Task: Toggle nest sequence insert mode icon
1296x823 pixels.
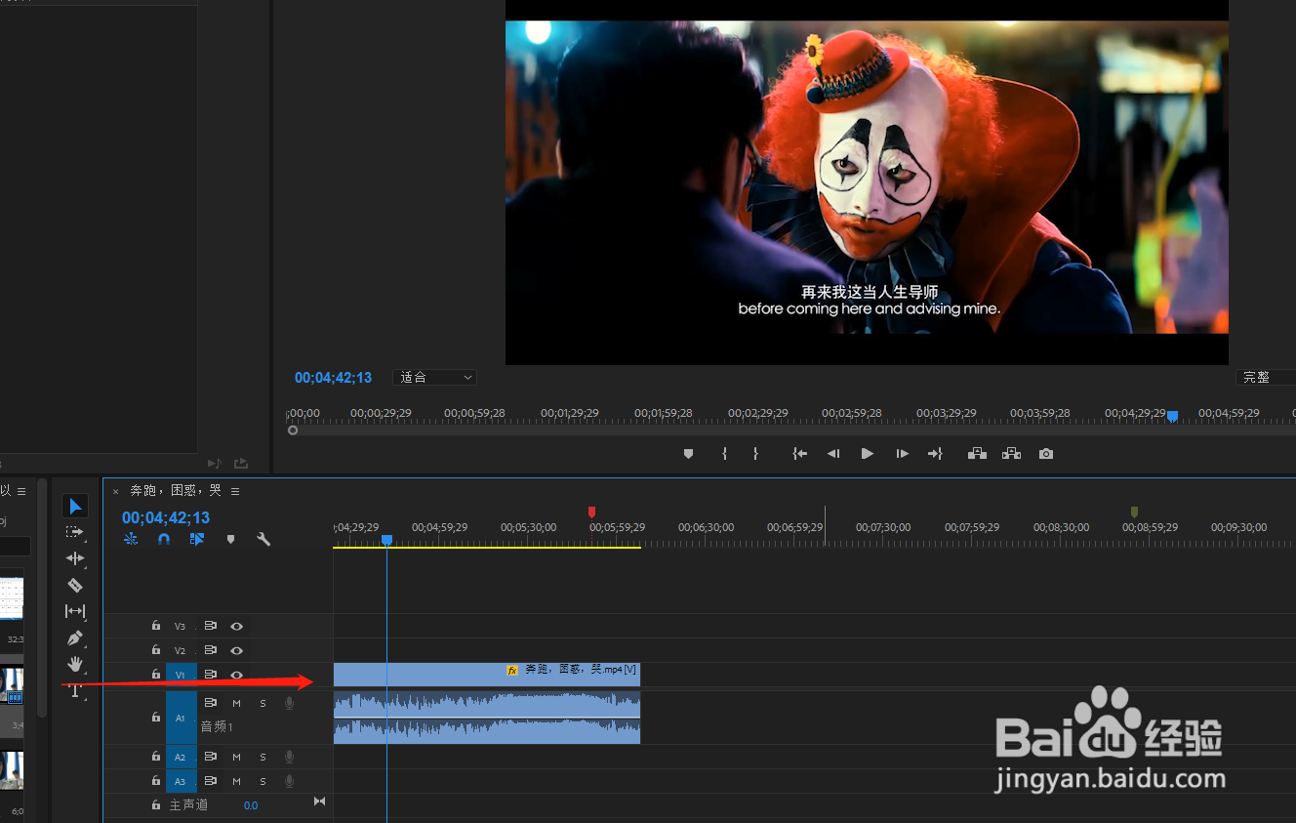Action: (x=131, y=539)
